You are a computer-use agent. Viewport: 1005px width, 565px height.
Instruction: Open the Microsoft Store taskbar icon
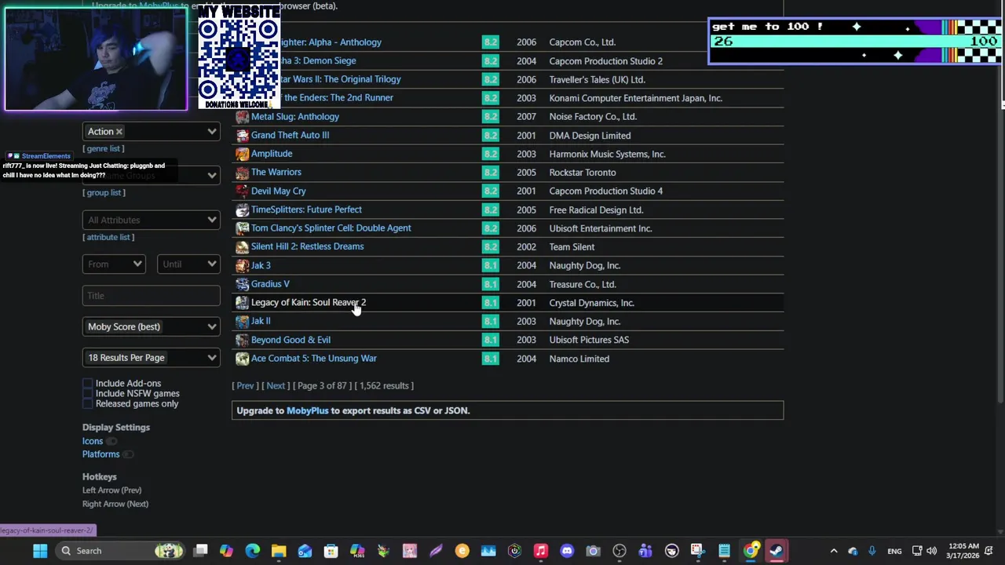[331, 551]
